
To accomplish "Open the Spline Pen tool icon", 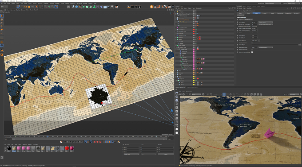I will click(80, 7).
